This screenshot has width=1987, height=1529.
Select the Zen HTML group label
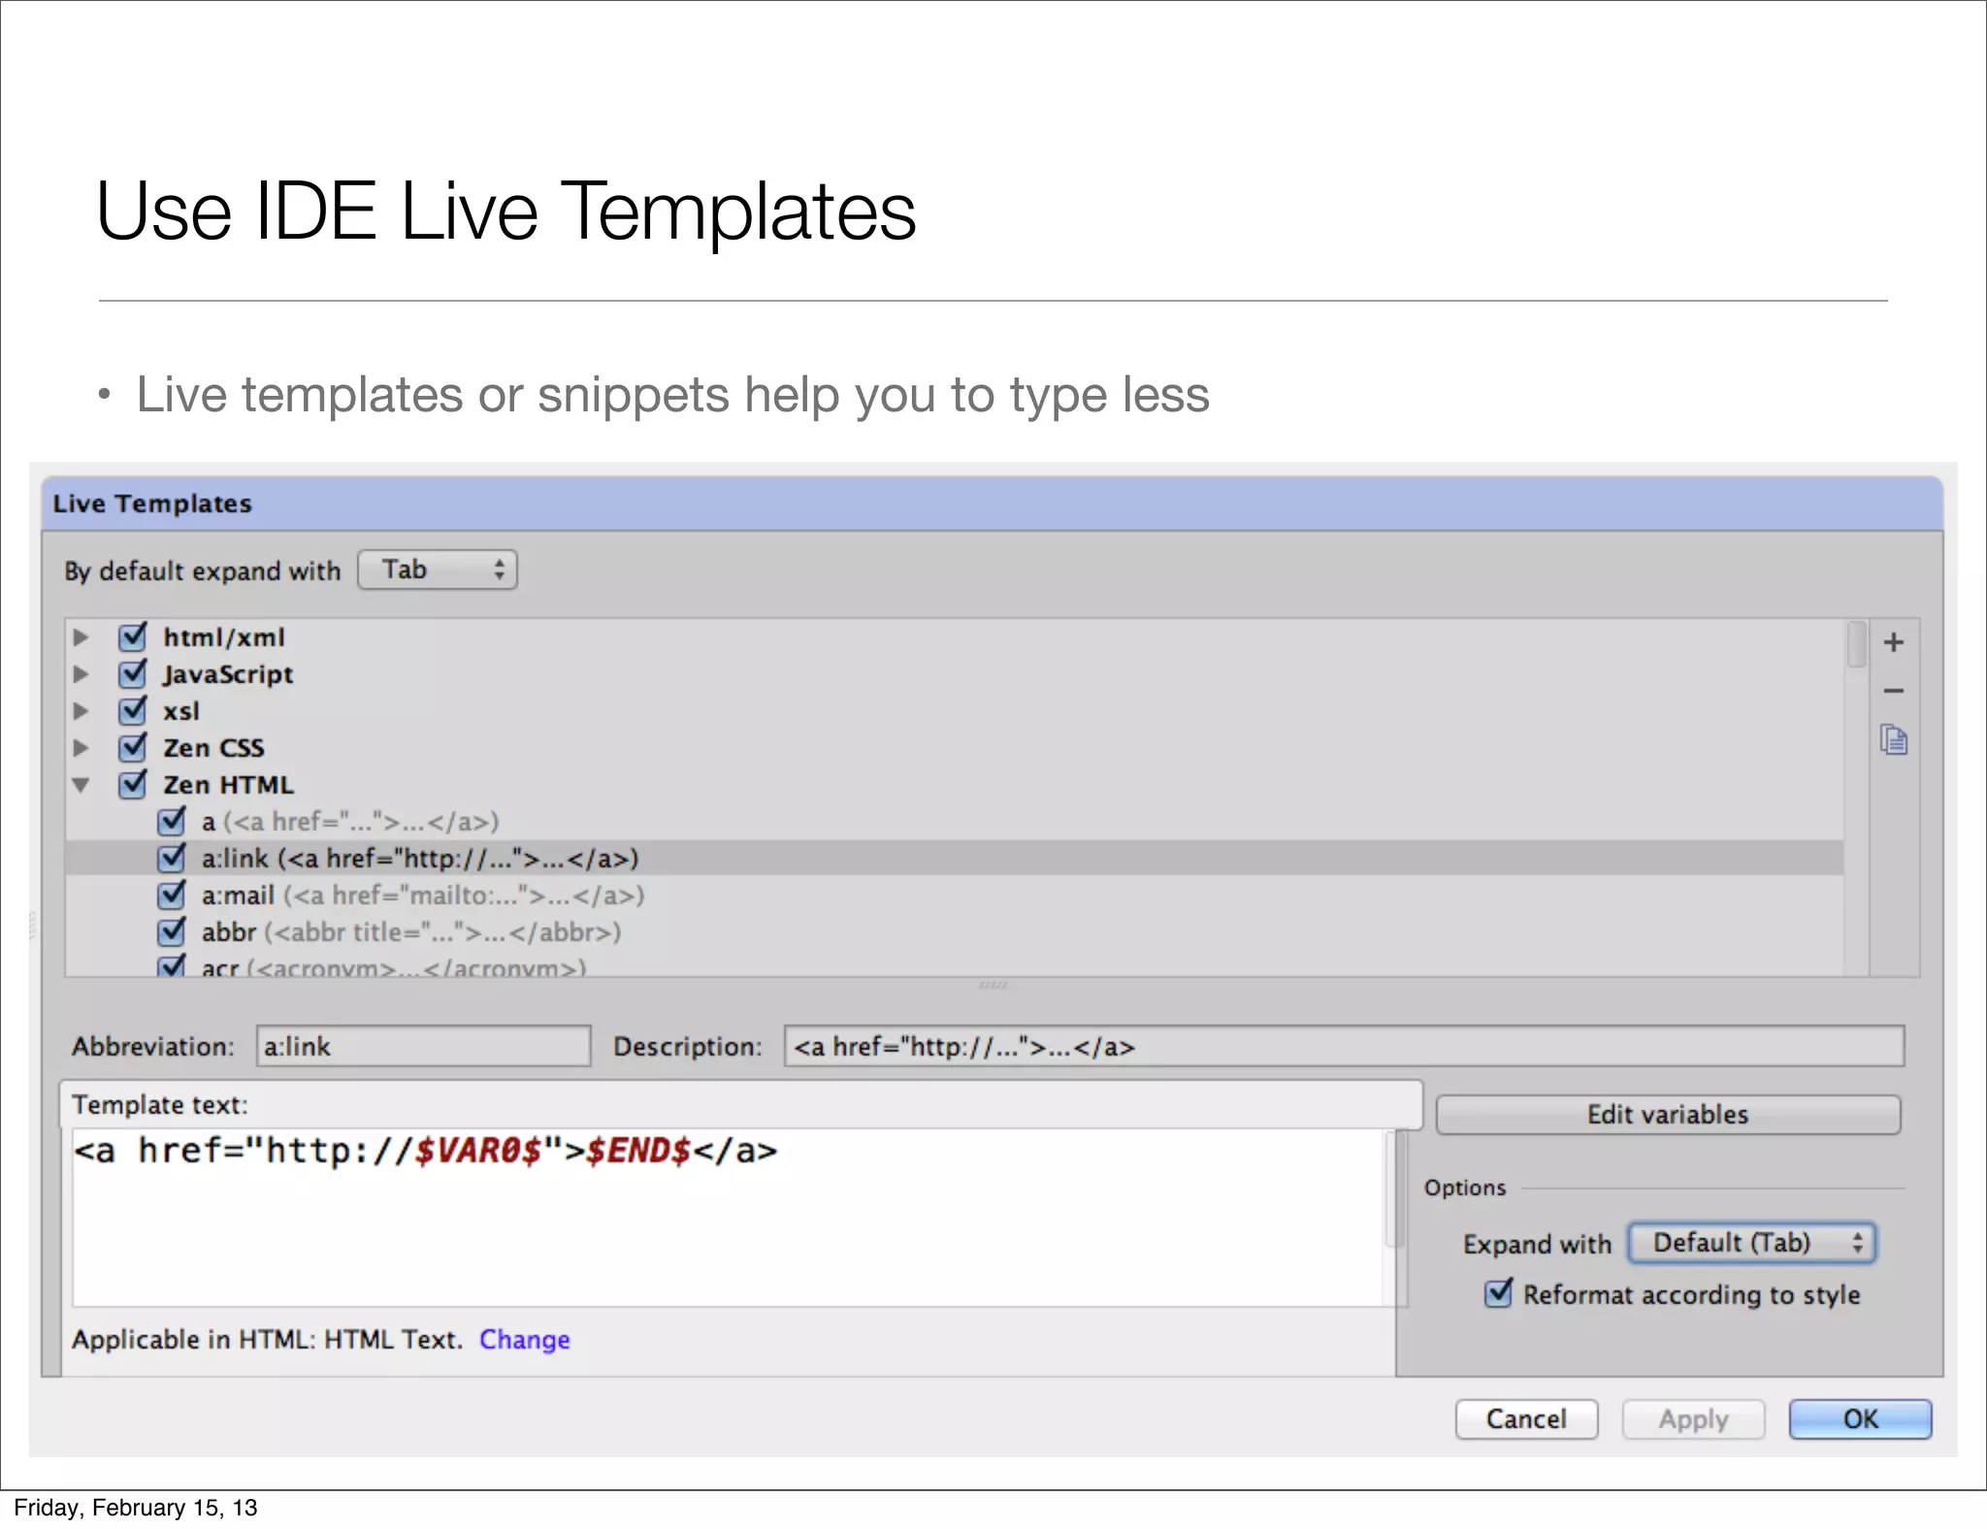[228, 785]
